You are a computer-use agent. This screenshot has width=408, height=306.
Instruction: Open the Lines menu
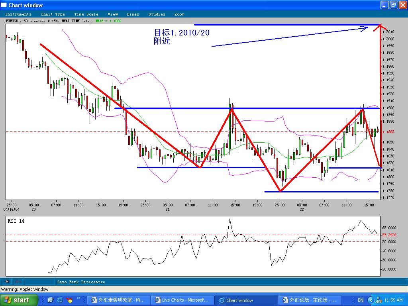(x=133, y=14)
